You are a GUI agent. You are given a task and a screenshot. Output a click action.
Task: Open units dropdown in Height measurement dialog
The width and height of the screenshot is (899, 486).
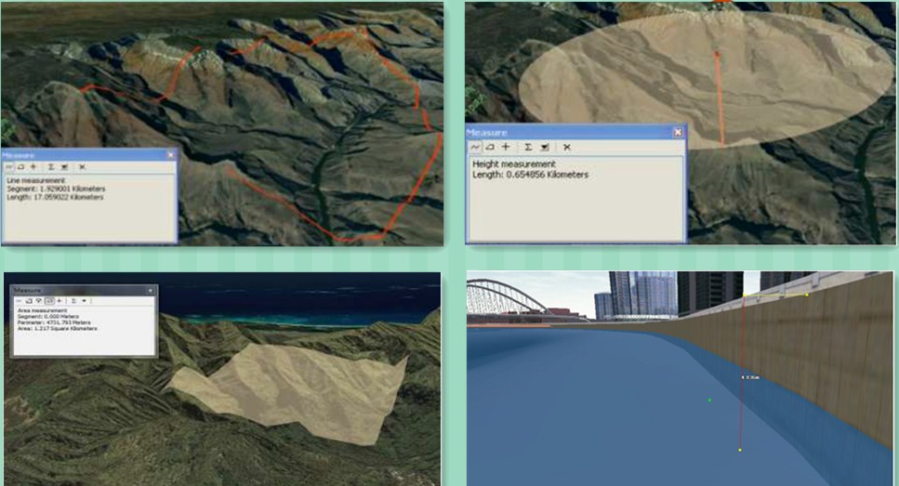pyautogui.click(x=544, y=147)
